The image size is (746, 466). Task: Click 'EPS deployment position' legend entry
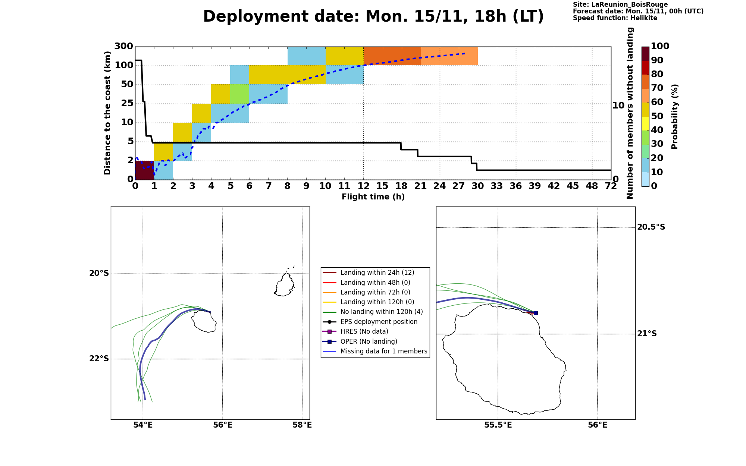pos(370,322)
